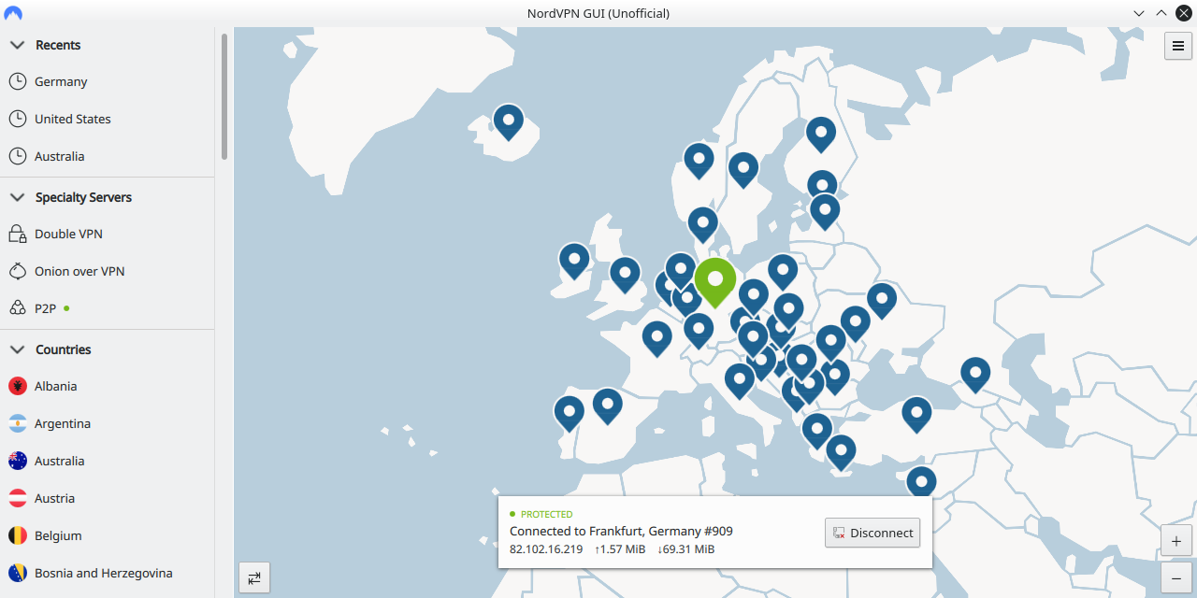Screen dimensions: 1197x598
Task: Click a blue server pin on Iceland
Action: click(x=508, y=121)
